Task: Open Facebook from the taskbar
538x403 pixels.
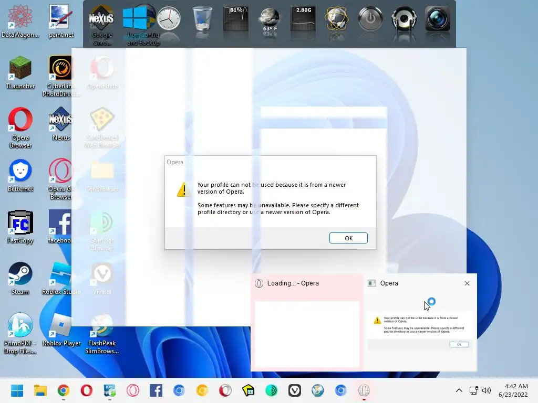Action: [156, 390]
